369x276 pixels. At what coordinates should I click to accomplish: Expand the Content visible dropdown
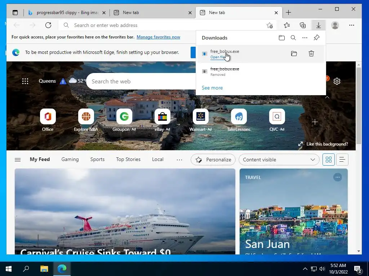(279, 160)
